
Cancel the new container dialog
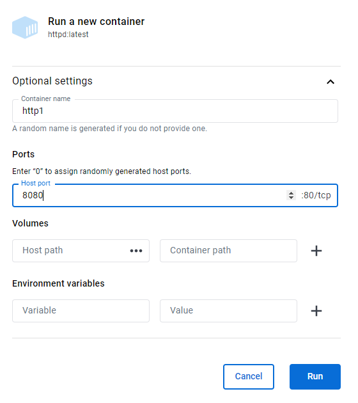(249, 377)
